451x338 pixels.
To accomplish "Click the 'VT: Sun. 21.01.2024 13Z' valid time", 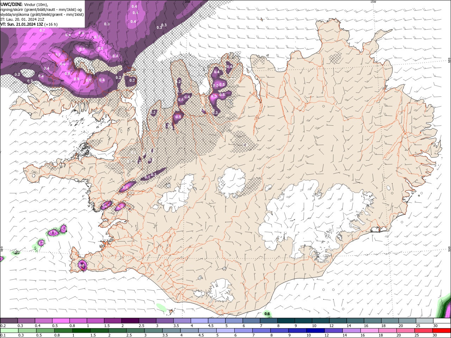I will coord(22,24).
